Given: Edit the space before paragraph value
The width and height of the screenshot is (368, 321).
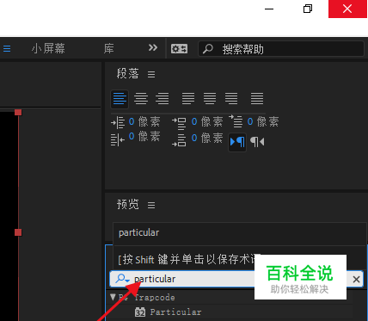Looking at the screenshot, I should pyautogui.click(x=194, y=121).
